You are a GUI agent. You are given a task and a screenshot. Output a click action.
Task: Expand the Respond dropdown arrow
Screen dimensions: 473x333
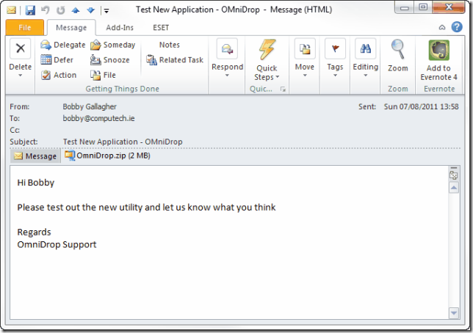click(x=227, y=76)
